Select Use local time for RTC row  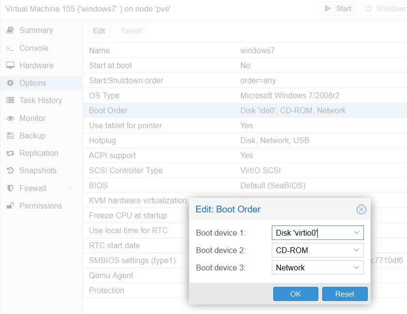[136, 230]
